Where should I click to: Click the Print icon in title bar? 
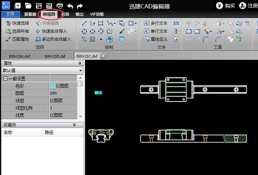(60, 6)
